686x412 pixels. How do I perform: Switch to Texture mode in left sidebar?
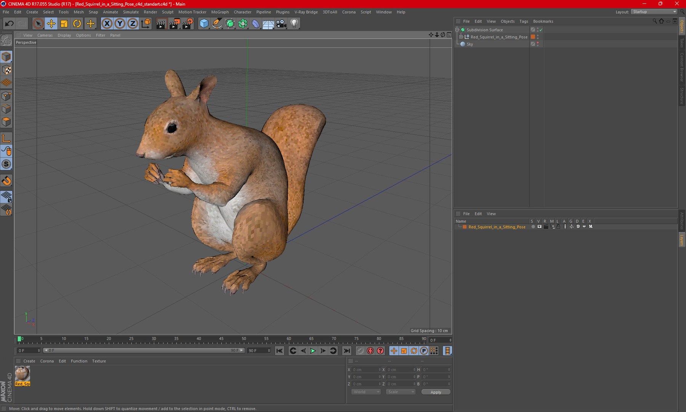click(x=6, y=70)
